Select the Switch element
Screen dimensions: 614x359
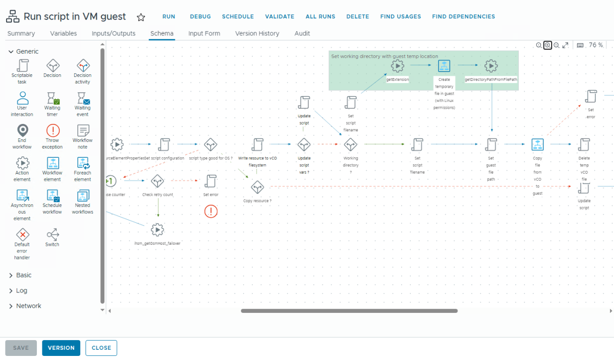[x=52, y=234]
